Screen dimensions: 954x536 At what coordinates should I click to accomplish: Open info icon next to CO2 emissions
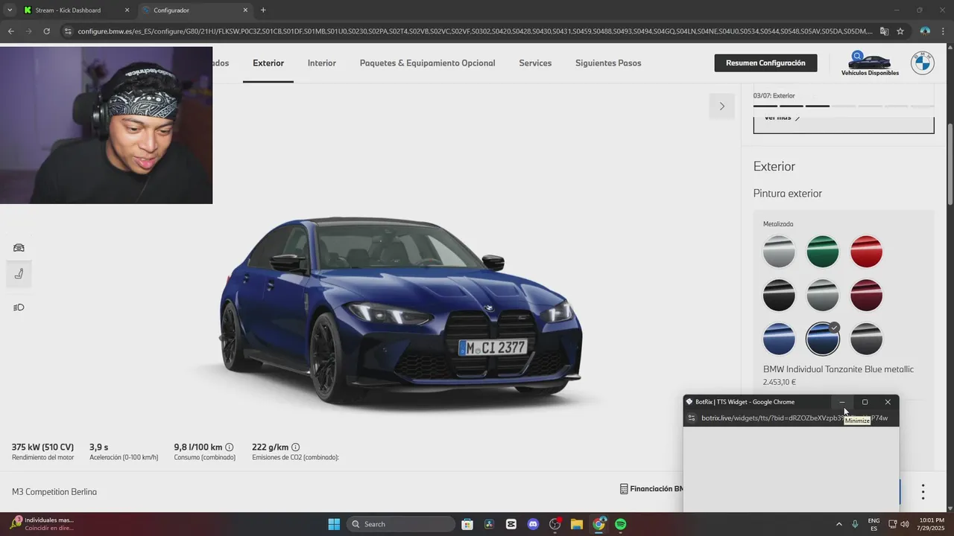pyautogui.click(x=296, y=447)
